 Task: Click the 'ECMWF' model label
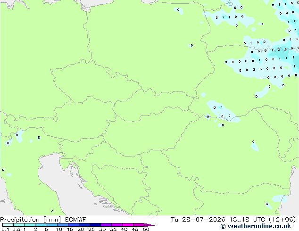tap(76, 220)
